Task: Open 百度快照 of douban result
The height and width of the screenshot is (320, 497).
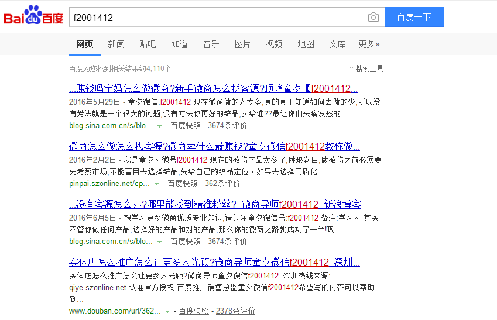Action: tap(194, 311)
